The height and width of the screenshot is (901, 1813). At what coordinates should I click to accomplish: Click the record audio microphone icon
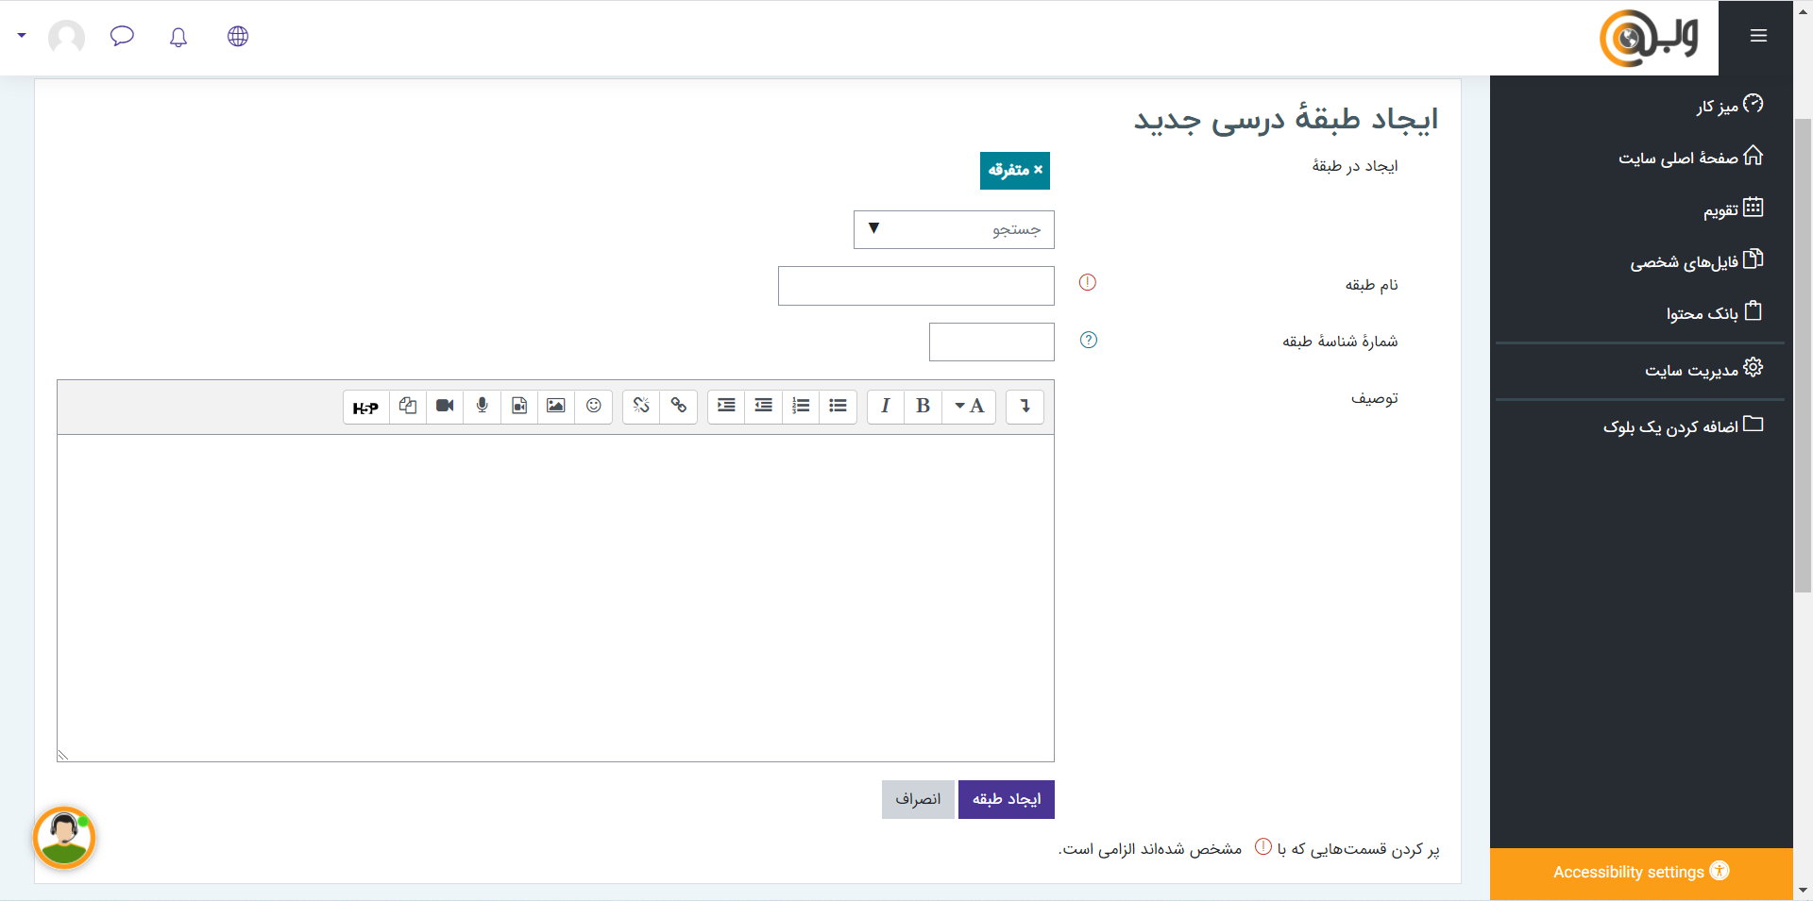click(482, 406)
